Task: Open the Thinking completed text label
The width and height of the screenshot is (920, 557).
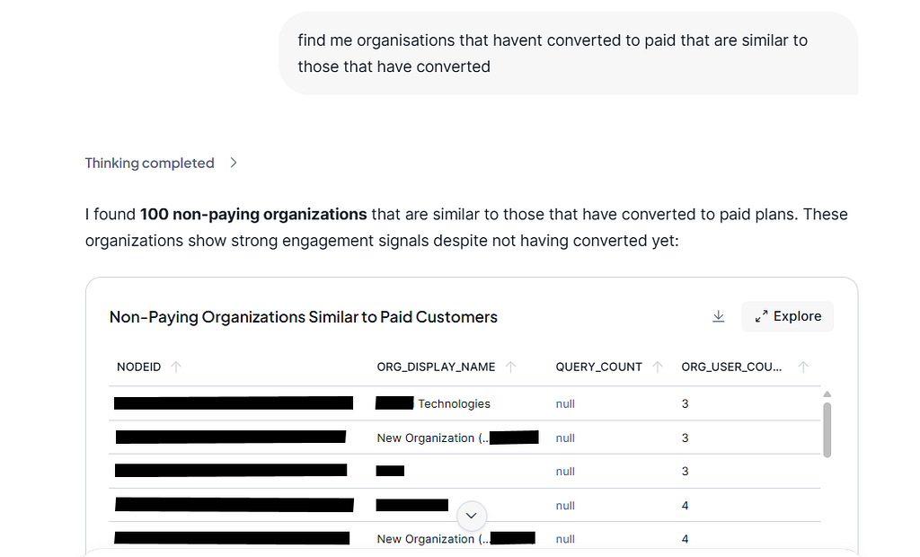Action: [x=149, y=163]
